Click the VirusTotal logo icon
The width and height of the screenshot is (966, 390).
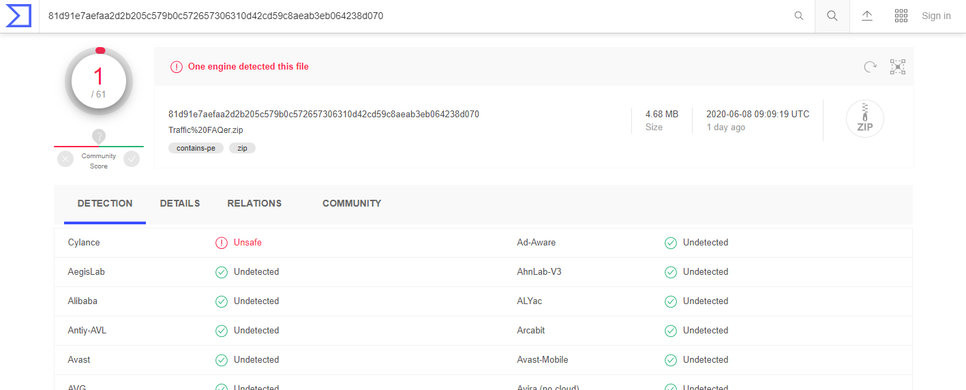[x=19, y=16]
